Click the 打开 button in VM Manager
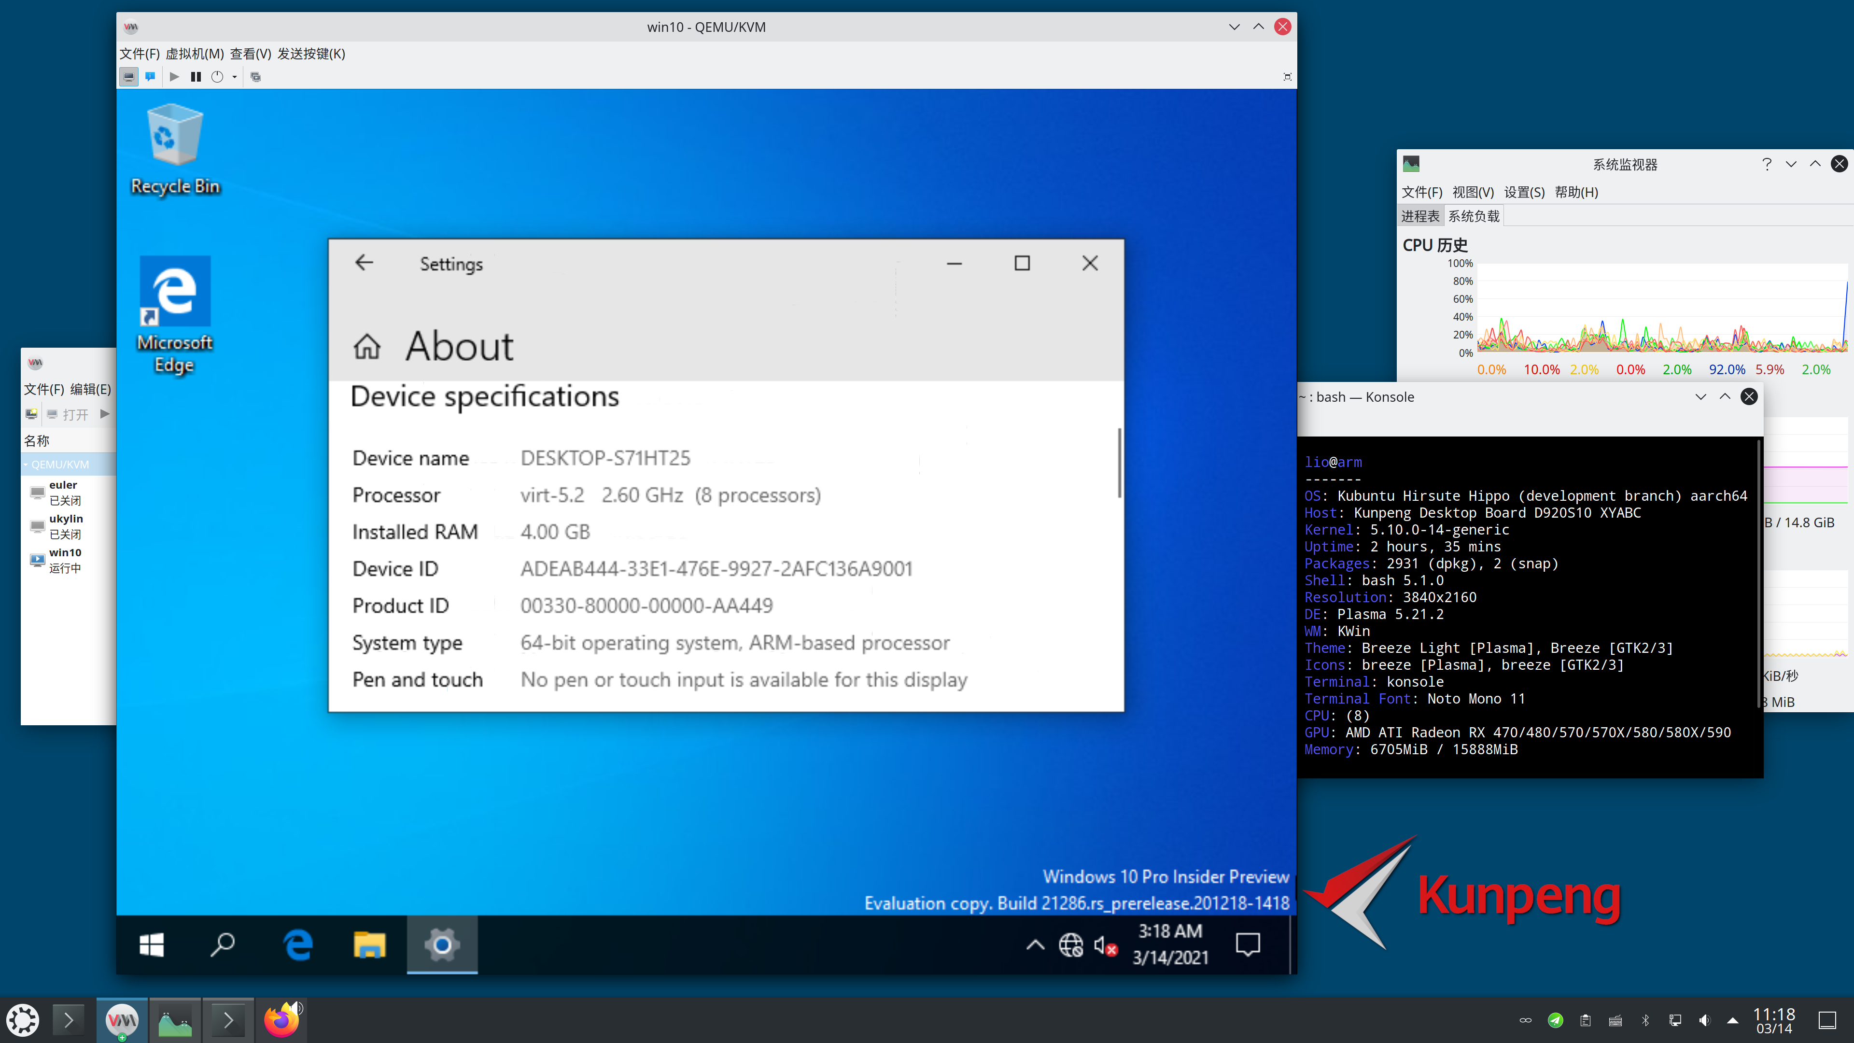The width and height of the screenshot is (1854, 1043). [68, 414]
